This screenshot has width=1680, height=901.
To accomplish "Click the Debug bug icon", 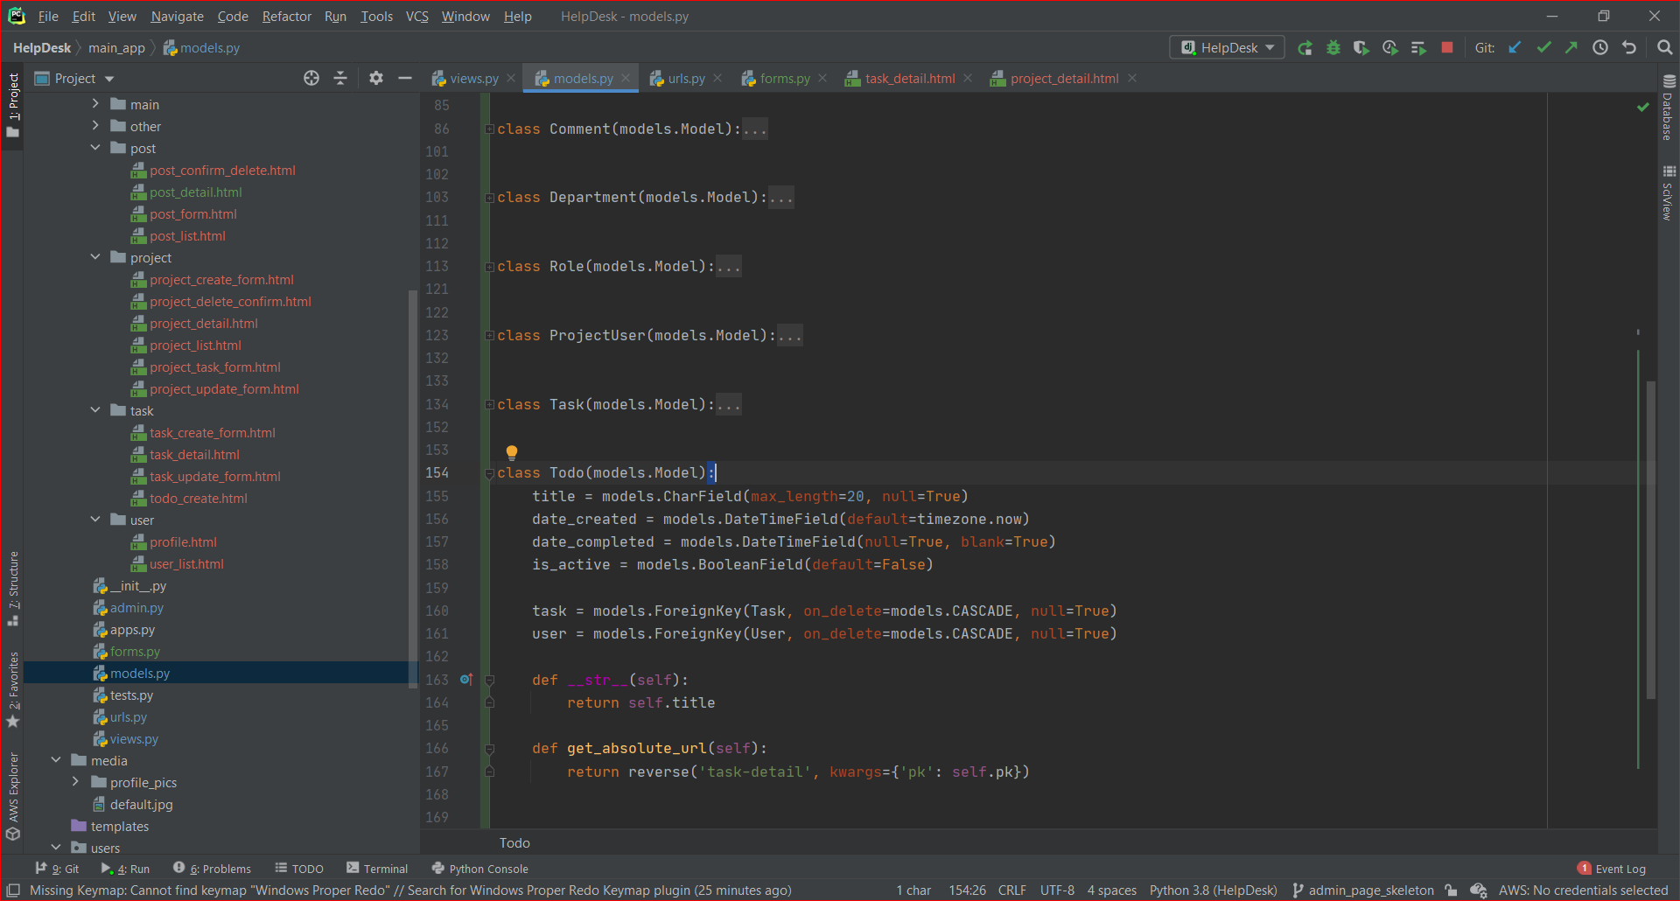I will (x=1333, y=48).
